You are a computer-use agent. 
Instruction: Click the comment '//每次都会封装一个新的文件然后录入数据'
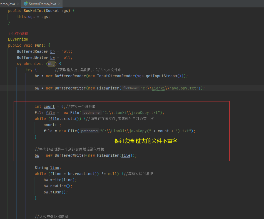[x=69, y=149]
